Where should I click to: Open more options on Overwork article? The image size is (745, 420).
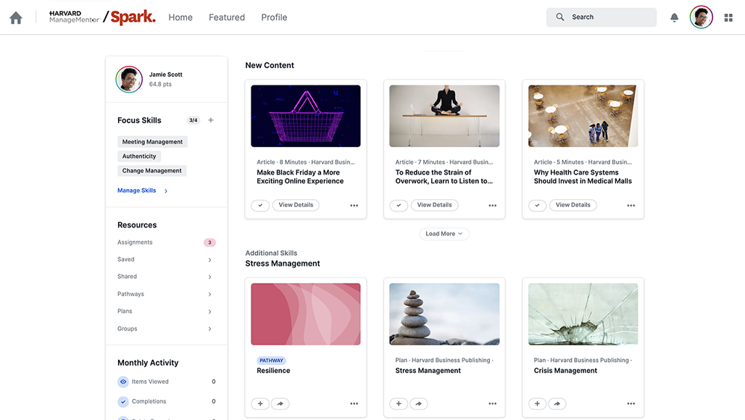coord(492,206)
